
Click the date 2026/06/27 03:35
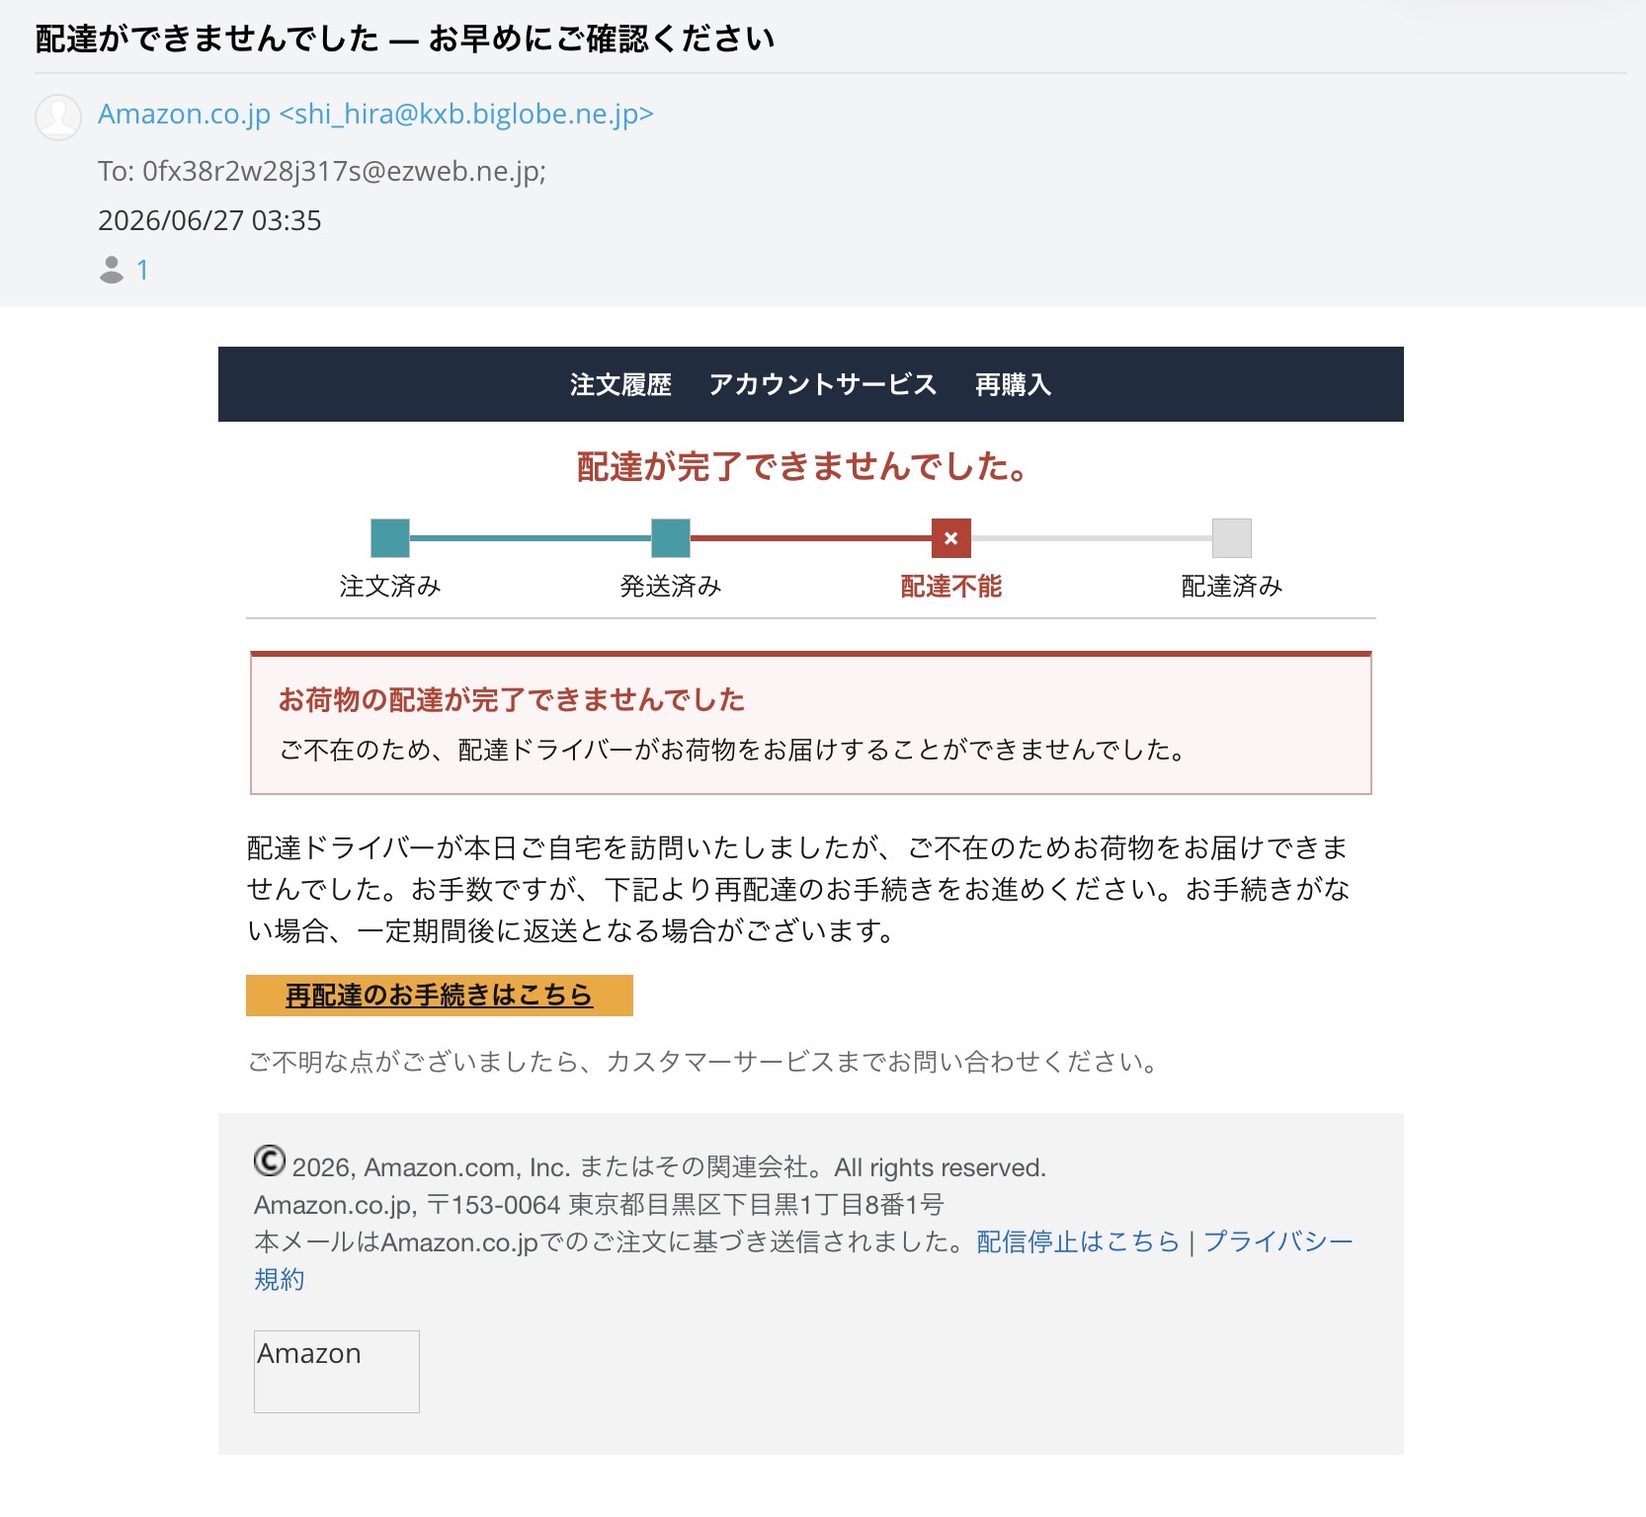point(209,220)
